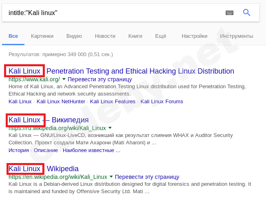The image size is (266, 198).
Task: Open the Новости tab
Action: pos(105,36)
